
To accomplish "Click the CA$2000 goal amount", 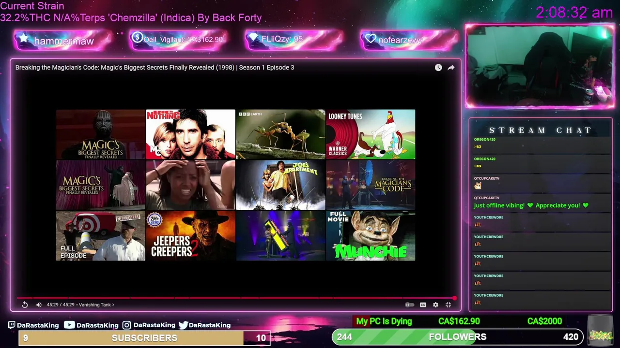I will 544,321.
